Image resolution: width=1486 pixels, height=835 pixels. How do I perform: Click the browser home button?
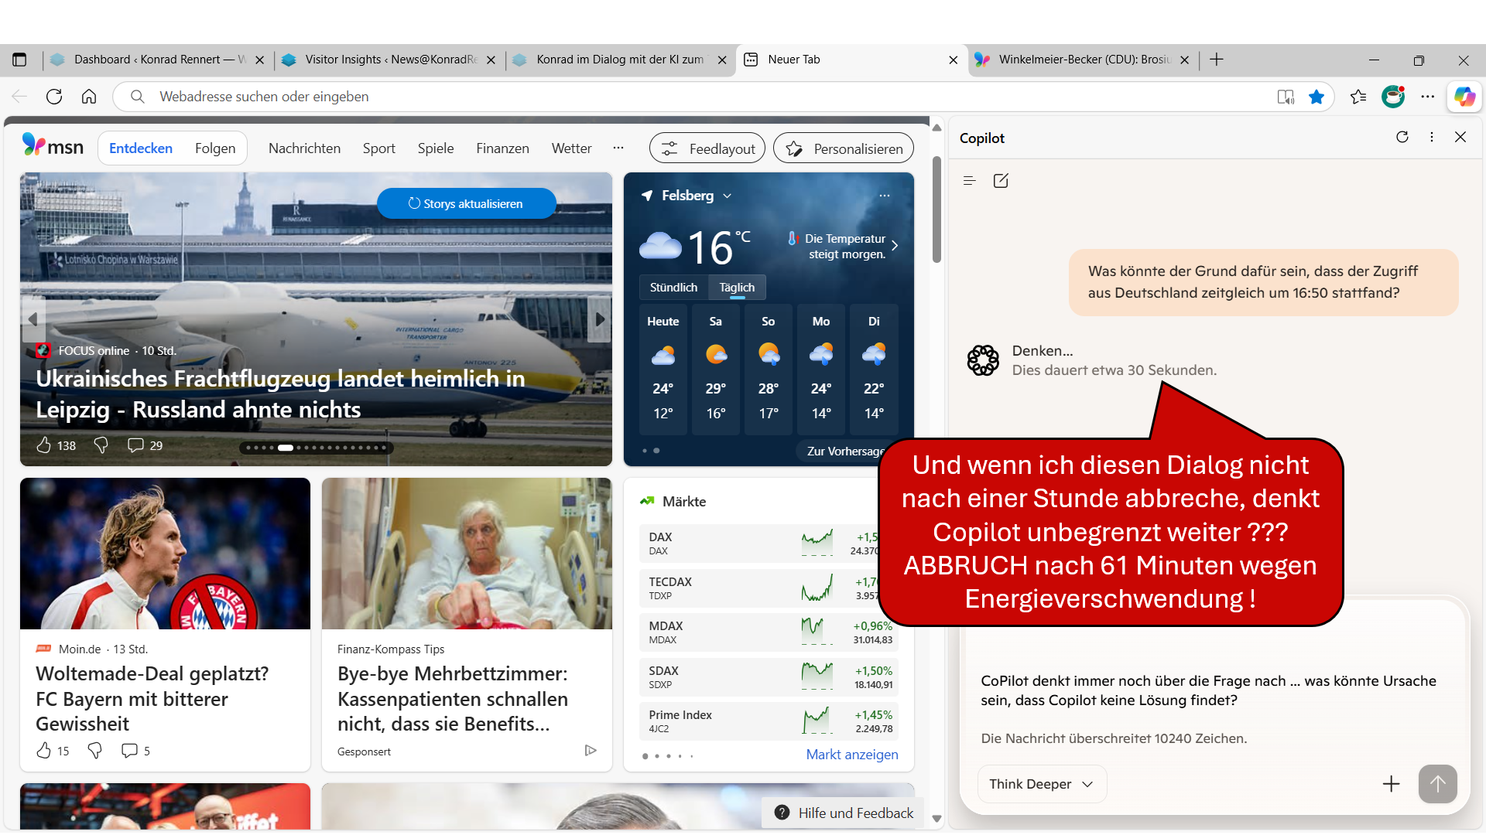[89, 97]
